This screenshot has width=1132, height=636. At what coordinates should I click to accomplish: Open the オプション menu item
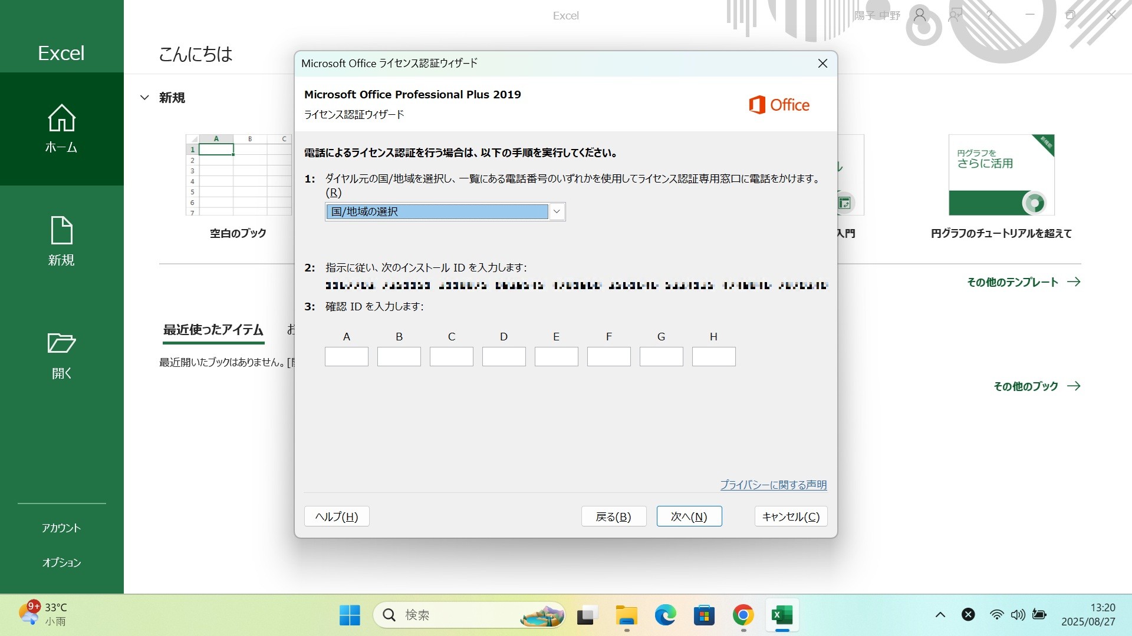tap(61, 562)
